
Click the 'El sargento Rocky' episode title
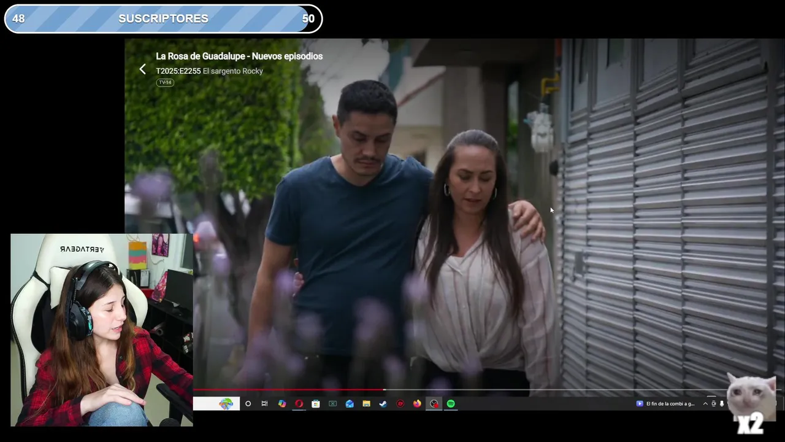coord(232,71)
